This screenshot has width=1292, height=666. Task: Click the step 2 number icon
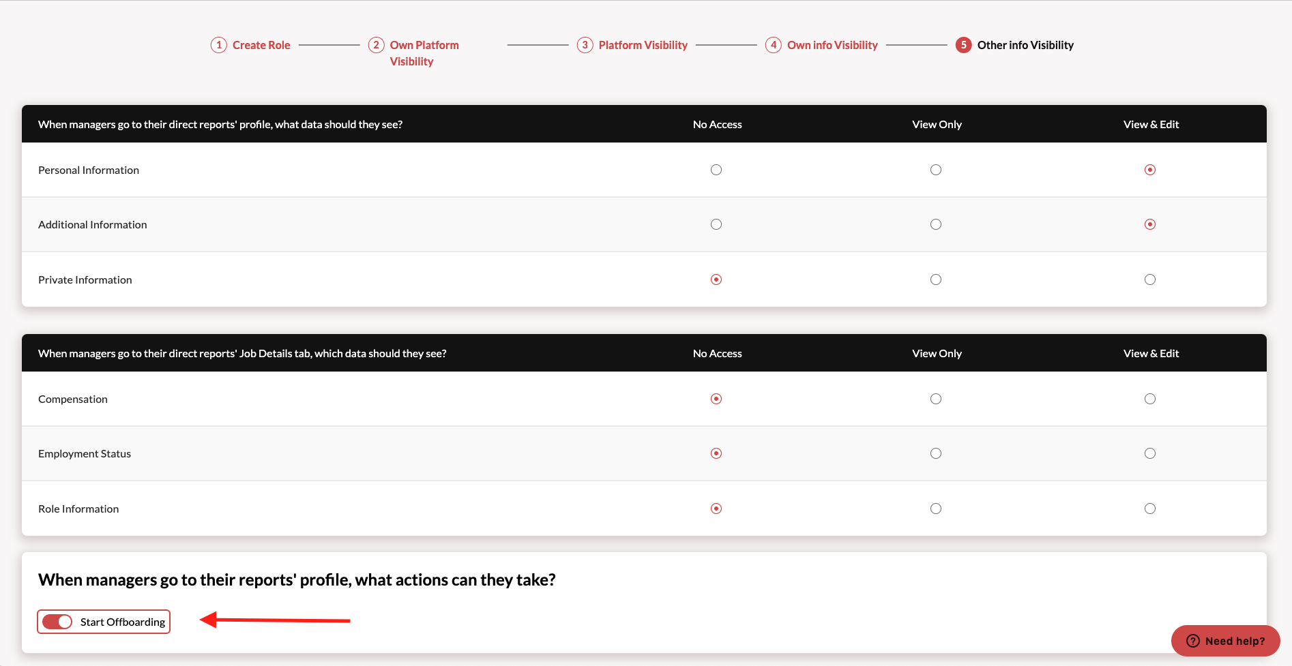coord(376,45)
